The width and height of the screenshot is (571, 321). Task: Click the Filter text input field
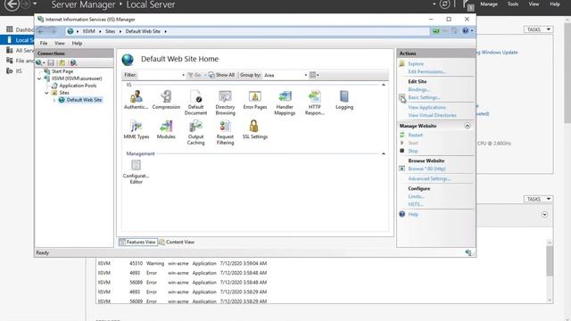tap(159, 75)
